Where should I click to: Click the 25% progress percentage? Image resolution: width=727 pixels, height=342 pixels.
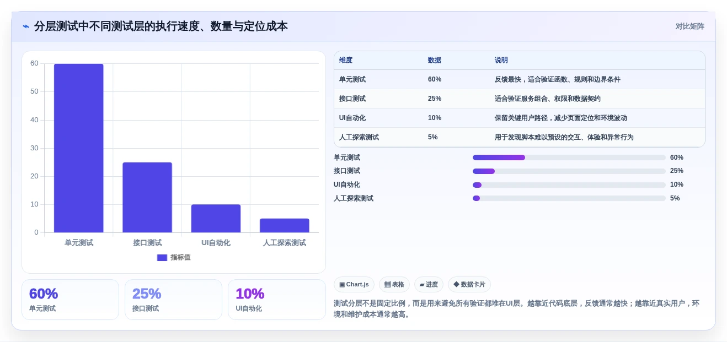pyautogui.click(x=677, y=171)
